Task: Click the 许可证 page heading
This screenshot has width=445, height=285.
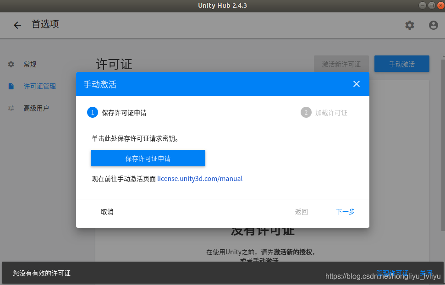Action: pyautogui.click(x=114, y=64)
